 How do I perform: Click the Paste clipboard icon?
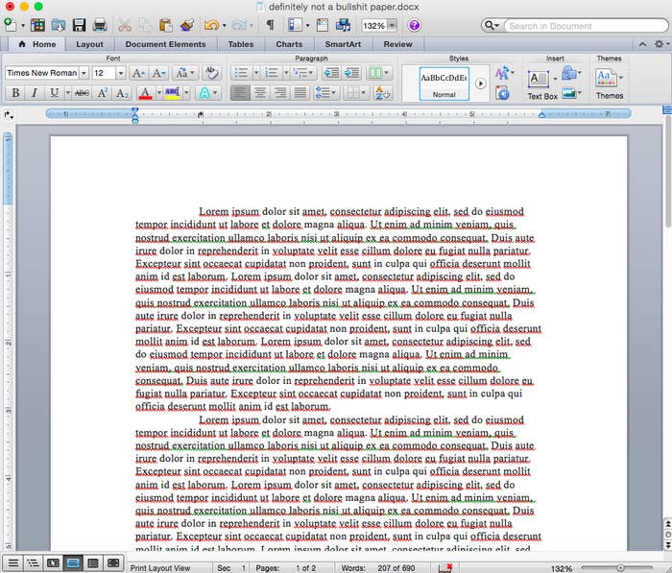166,25
